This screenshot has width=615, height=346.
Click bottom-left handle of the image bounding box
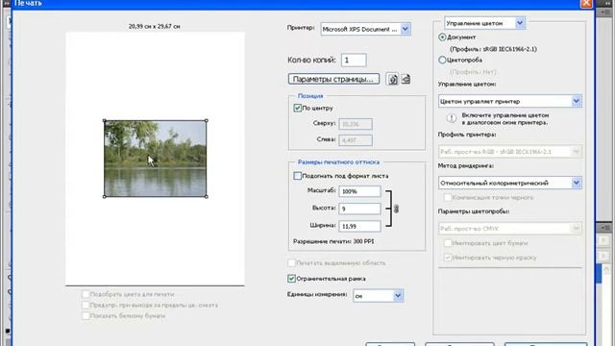105,196
